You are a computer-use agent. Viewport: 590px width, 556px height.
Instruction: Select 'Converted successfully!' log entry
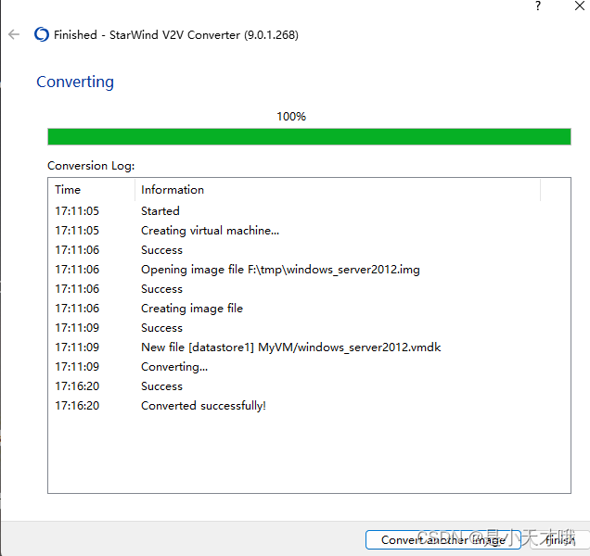click(309, 406)
